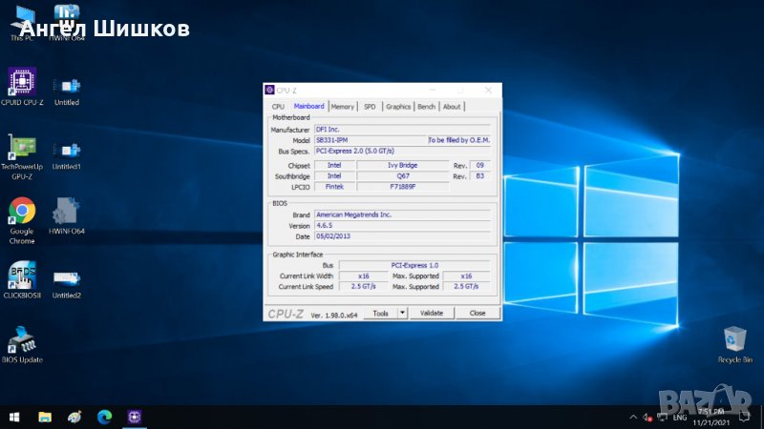The height and width of the screenshot is (429, 764).
Task: Open the Recycle Bin
Action: coord(734,340)
